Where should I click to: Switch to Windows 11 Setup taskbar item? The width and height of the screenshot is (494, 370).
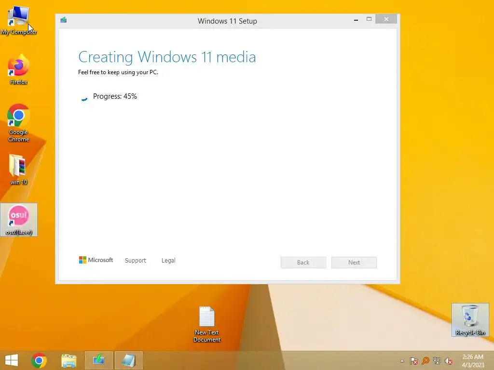[98, 360]
